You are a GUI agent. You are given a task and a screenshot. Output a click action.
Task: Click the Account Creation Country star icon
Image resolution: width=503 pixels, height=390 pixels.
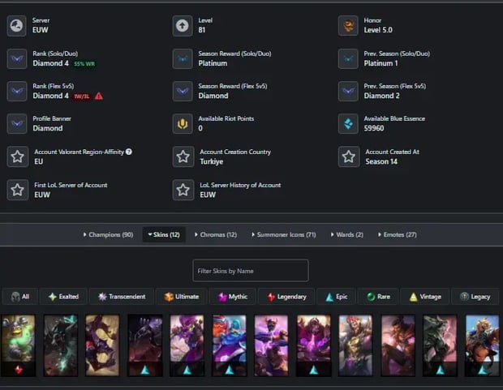(x=183, y=157)
